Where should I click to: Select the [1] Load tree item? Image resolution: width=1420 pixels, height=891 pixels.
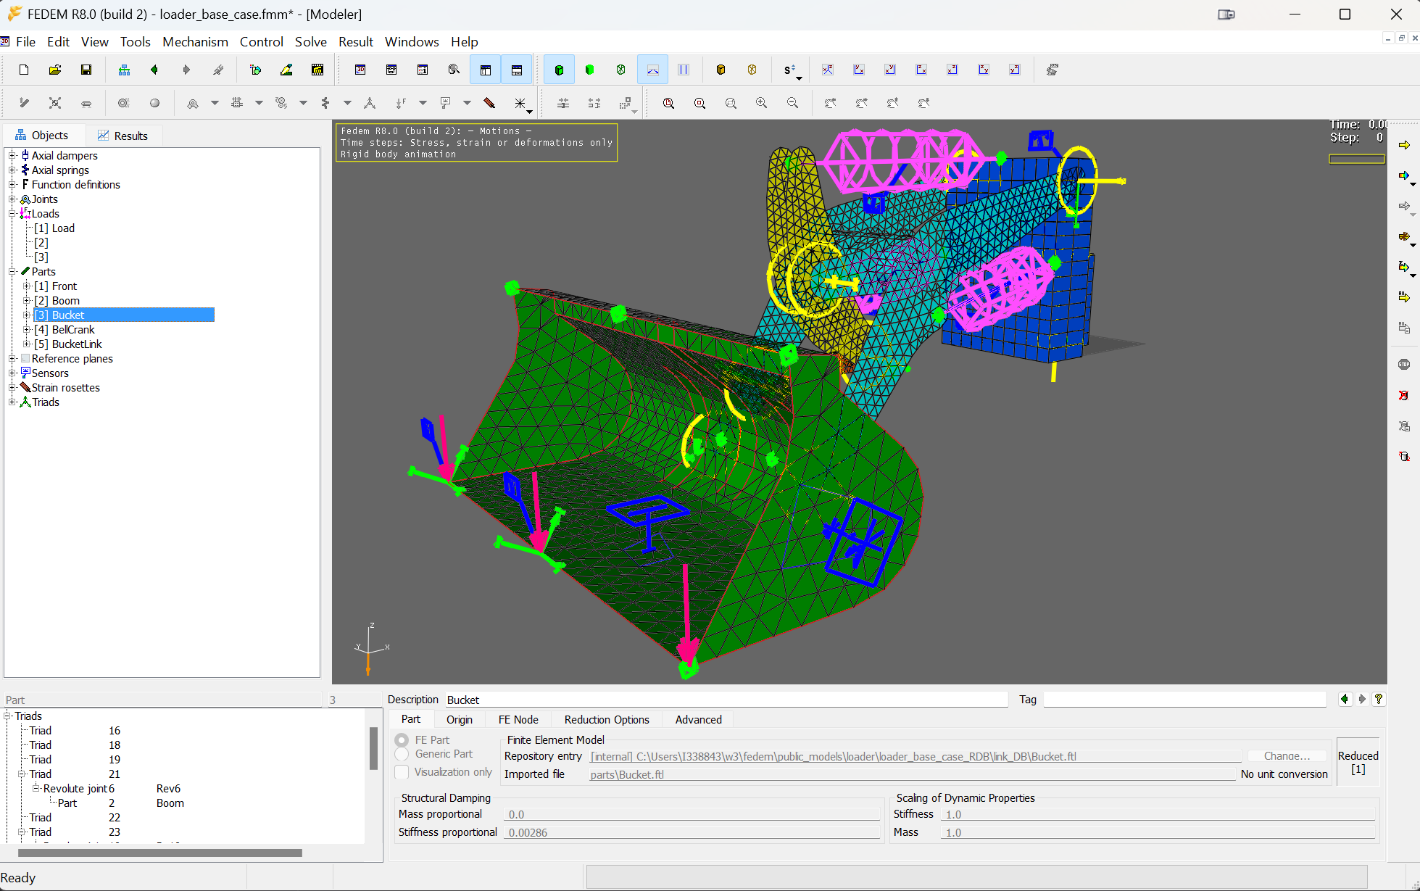pos(54,228)
